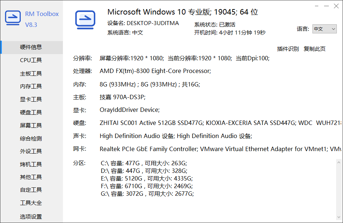Select 硬盘工具 in the left menu
343x223 pixels.
pyautogui.click(x=31, y=112)
